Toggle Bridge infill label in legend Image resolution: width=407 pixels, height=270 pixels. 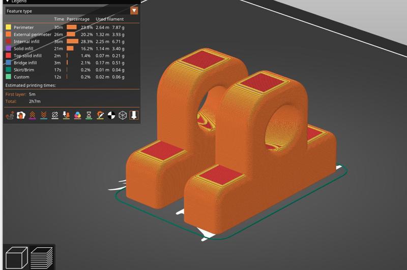25,62
